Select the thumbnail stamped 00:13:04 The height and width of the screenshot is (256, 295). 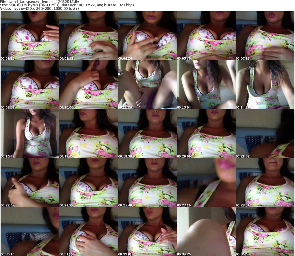pos(206,85)
